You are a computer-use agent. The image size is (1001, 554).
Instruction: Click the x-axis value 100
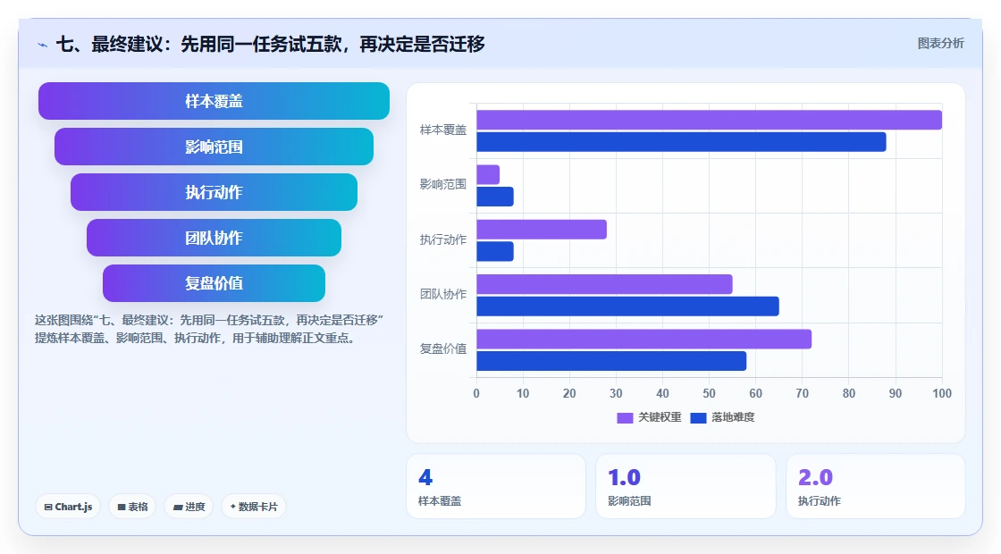pos(942,394)
